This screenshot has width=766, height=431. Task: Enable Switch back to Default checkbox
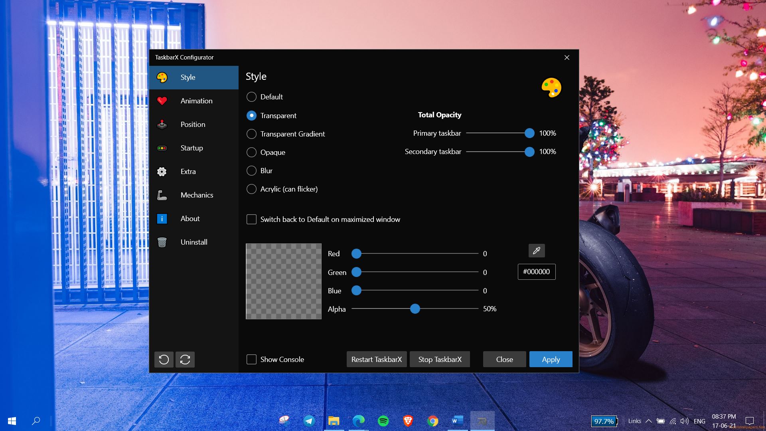click(251, 219)
